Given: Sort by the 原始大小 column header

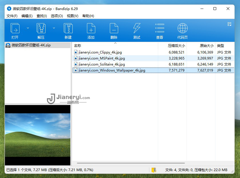Looking at the screenshot, I should point(207,46).
